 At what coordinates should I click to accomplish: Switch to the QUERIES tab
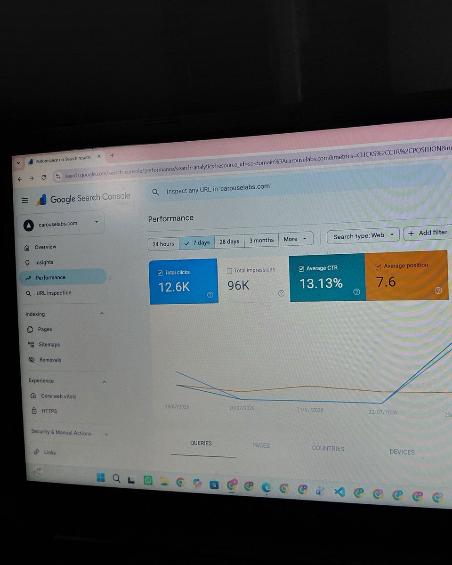[201, 443]
